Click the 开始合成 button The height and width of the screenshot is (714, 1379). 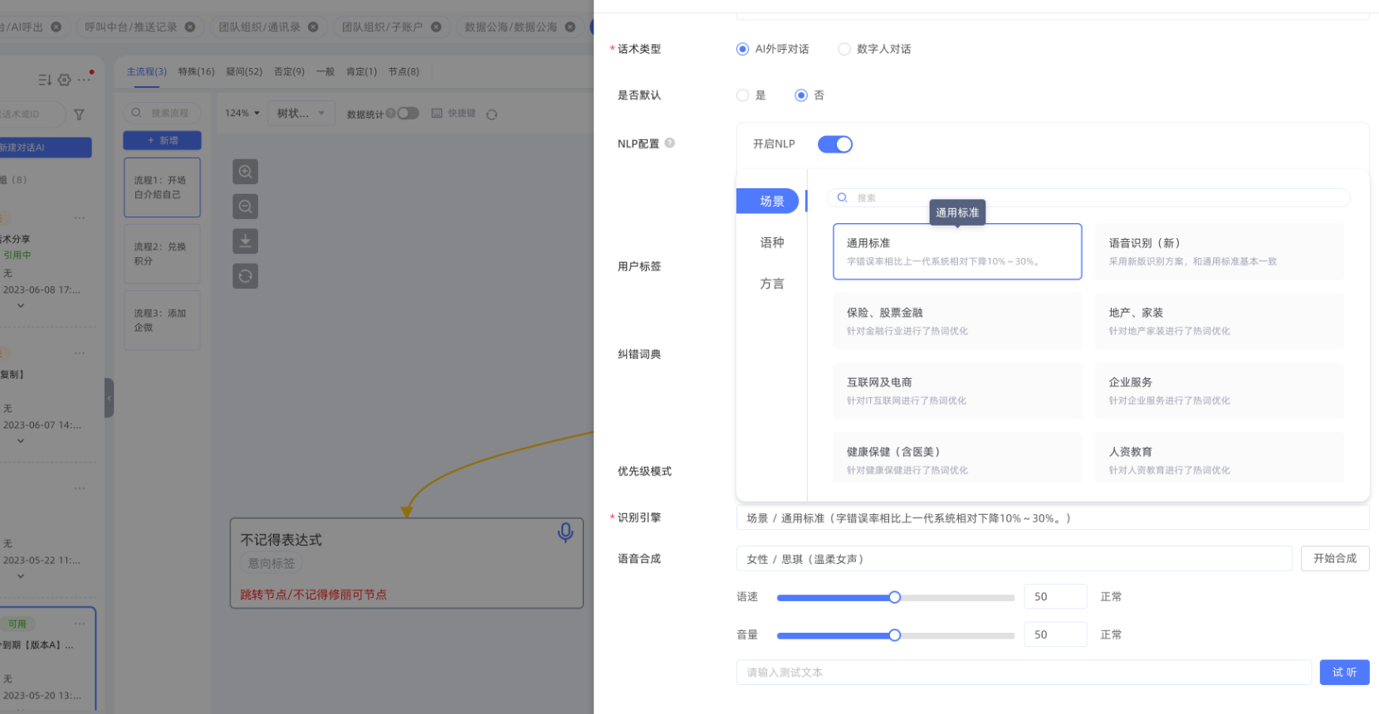click(x=1334, y=558)
